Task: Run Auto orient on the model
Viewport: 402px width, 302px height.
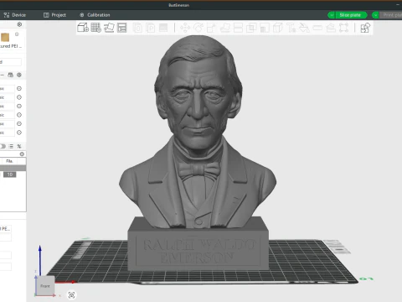Action: click(109, 28)
